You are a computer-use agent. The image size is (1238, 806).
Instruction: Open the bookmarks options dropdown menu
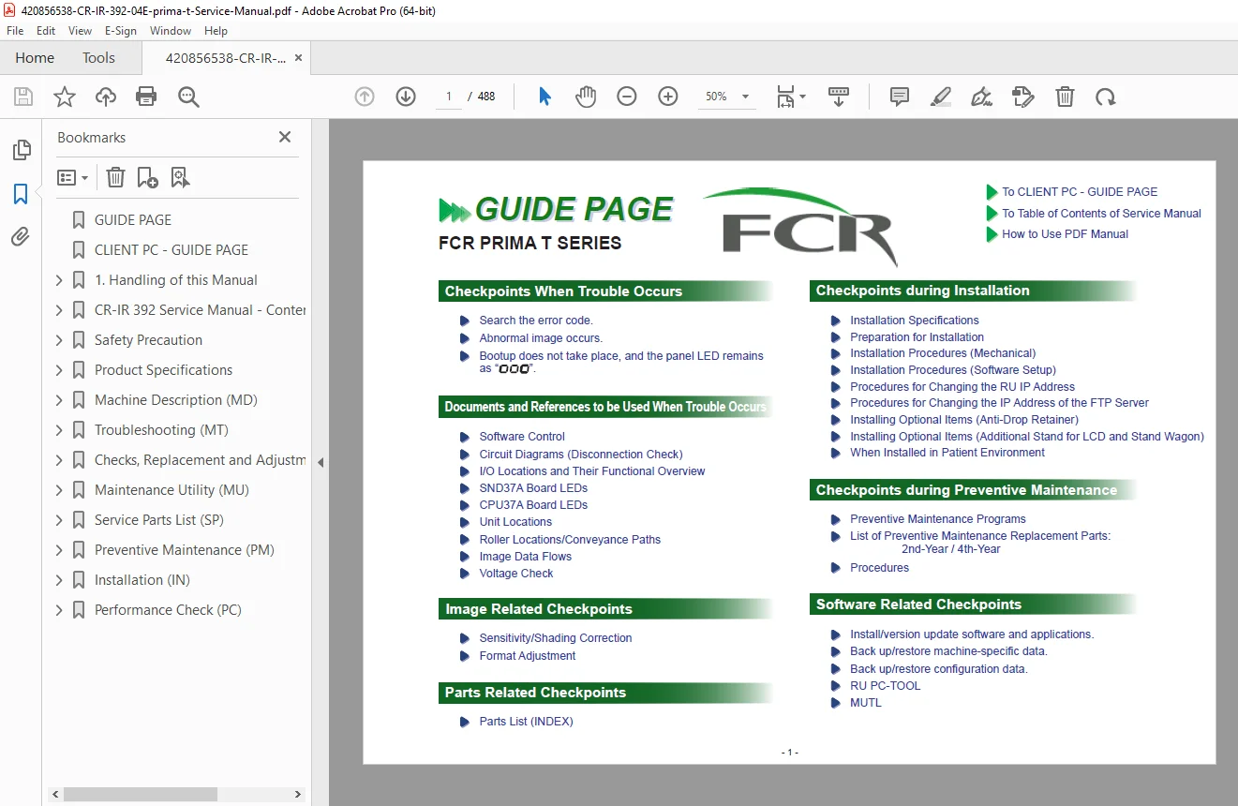72,177
